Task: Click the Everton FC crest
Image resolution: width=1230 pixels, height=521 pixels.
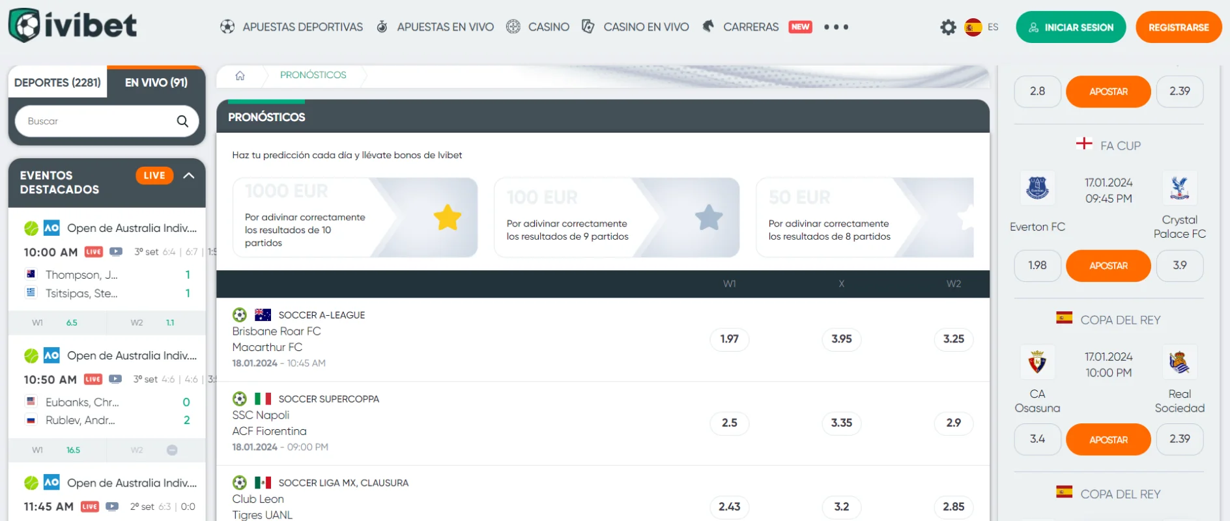Action: point(1037,188)
